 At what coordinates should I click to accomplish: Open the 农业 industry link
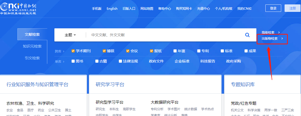tap(10, 110)
